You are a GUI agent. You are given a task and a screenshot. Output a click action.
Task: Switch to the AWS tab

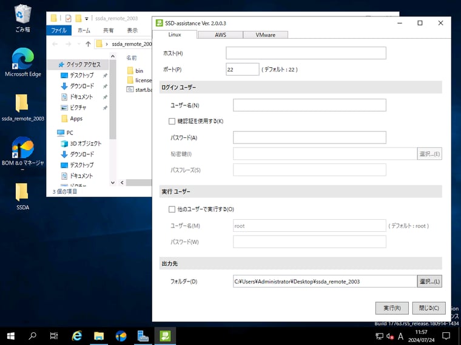click(220, 35)
